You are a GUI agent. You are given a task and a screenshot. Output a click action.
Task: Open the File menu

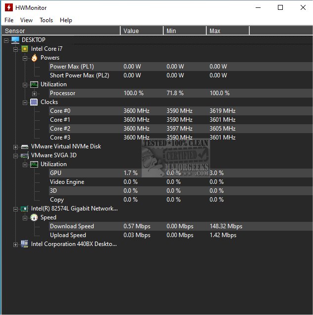(9, 20)
